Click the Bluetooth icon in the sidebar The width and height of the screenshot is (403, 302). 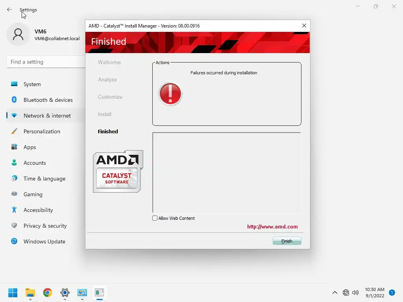[x=14, y=99]
